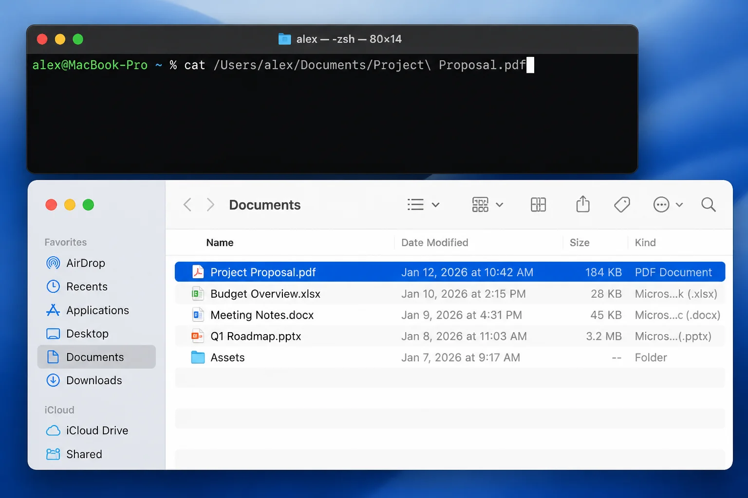
Task: Share the selected file via Share icon
Action: 583,204
